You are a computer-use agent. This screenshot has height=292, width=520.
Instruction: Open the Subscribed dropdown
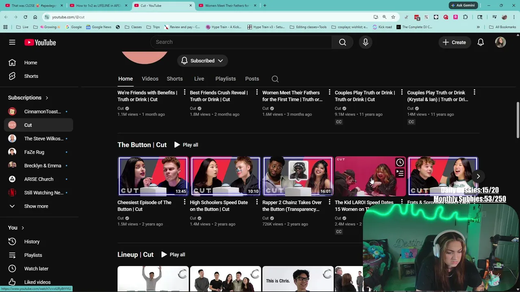click(x=202, y=61)
